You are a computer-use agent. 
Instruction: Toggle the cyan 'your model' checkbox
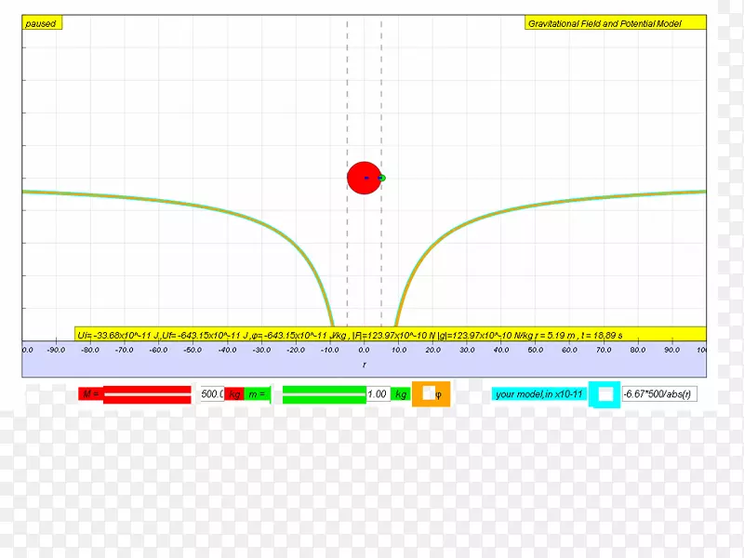pyautogui.click(x=605, y=394)
